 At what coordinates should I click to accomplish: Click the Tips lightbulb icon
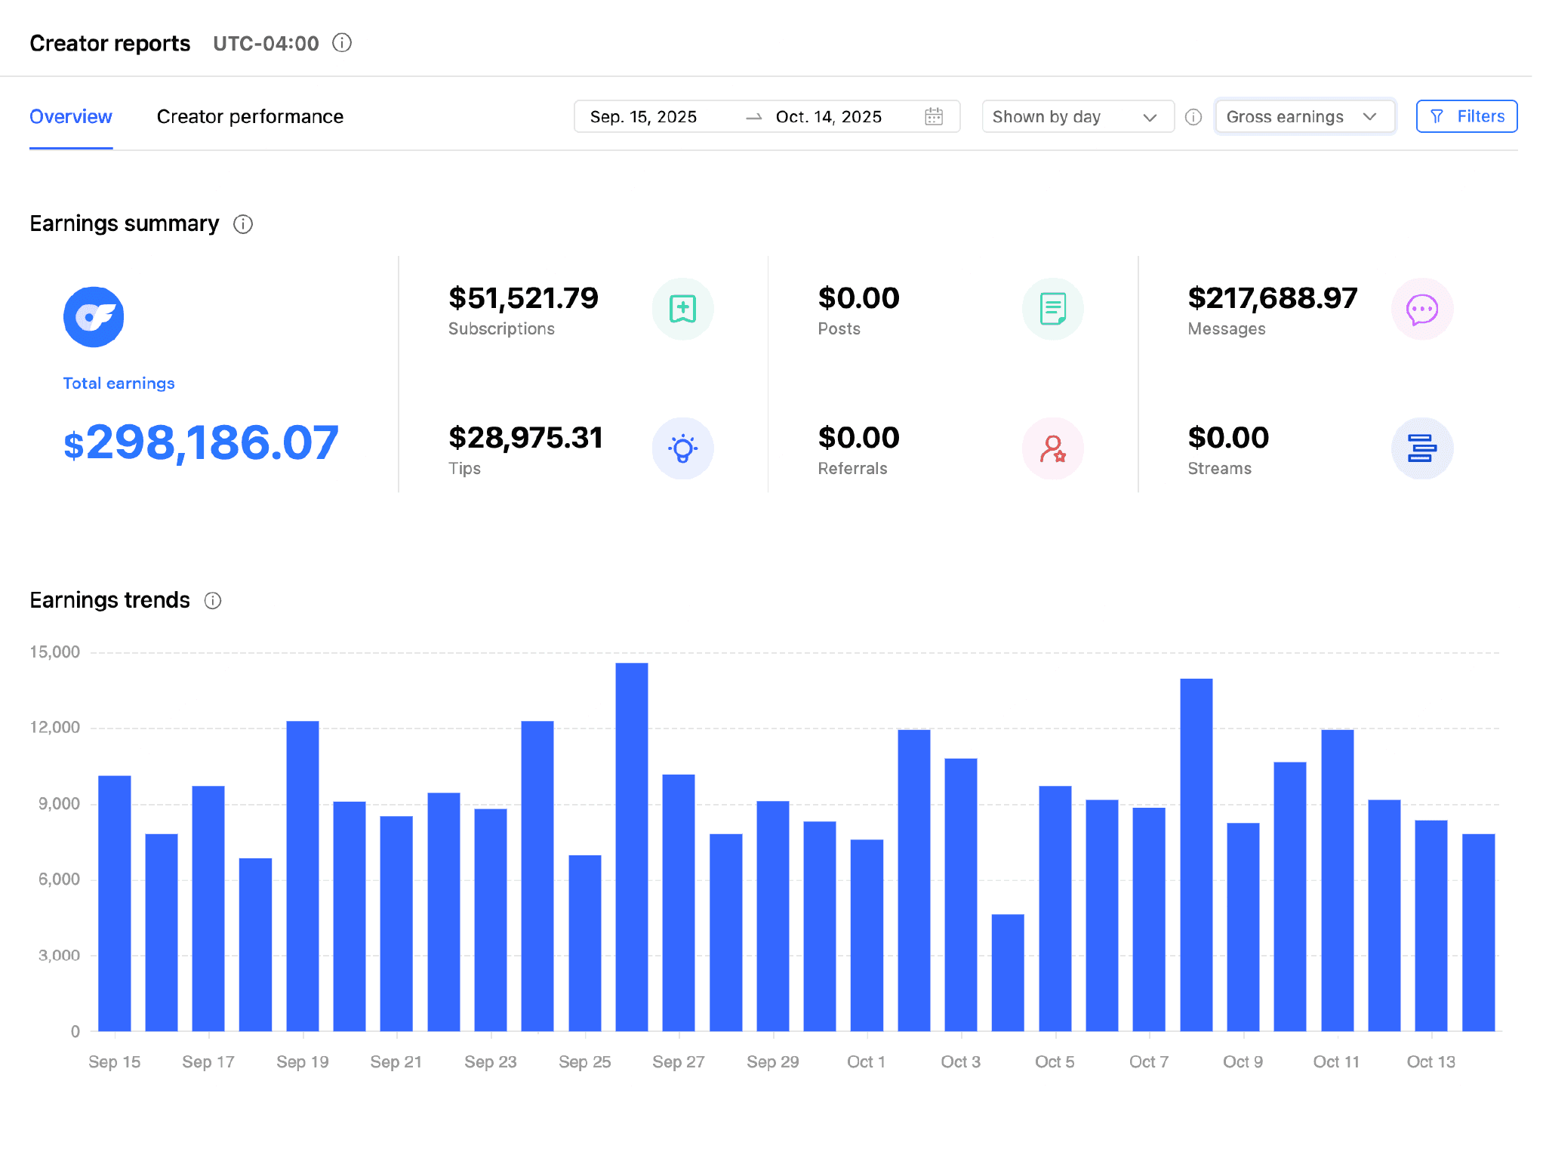(x=682, y=448)
